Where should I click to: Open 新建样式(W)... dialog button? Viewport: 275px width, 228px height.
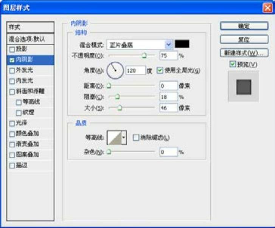244,53
